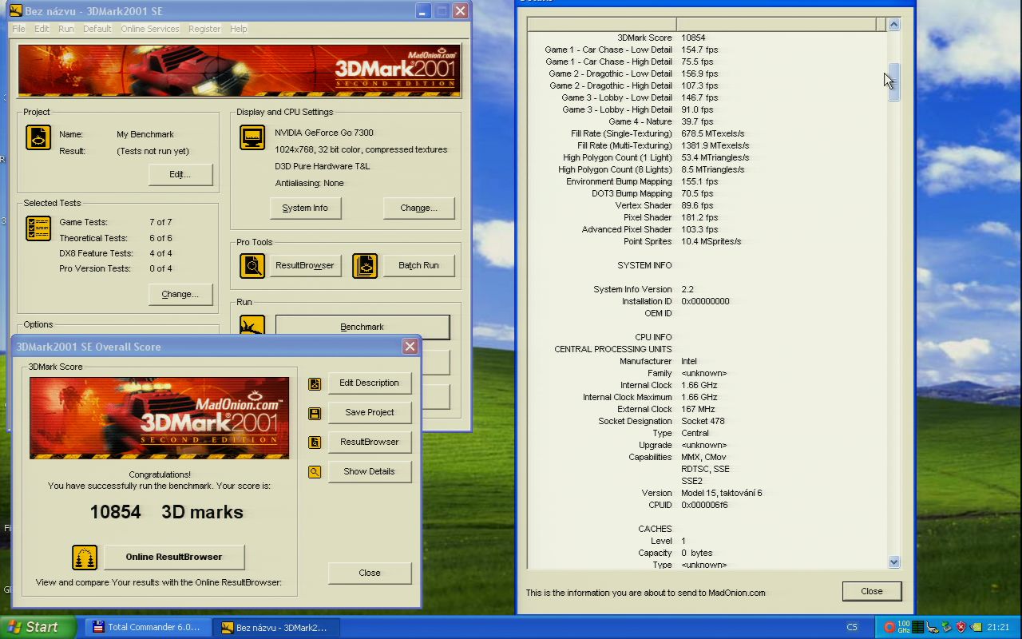Click the CS language indicator in taskbar
The image size is (1022, 639).
coord(852,627)
